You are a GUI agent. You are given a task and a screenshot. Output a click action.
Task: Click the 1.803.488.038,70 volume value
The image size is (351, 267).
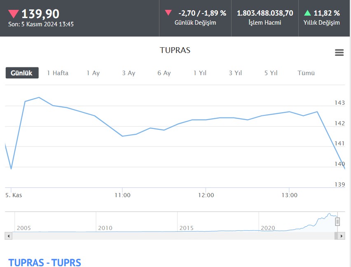point(265,13)
